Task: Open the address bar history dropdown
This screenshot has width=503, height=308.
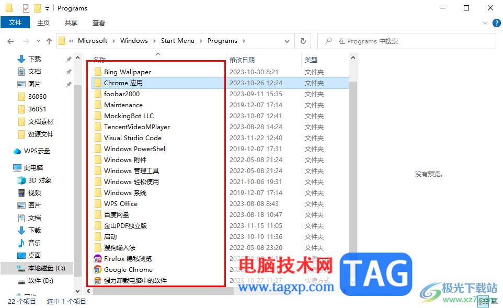Action: tap(287, 41)
